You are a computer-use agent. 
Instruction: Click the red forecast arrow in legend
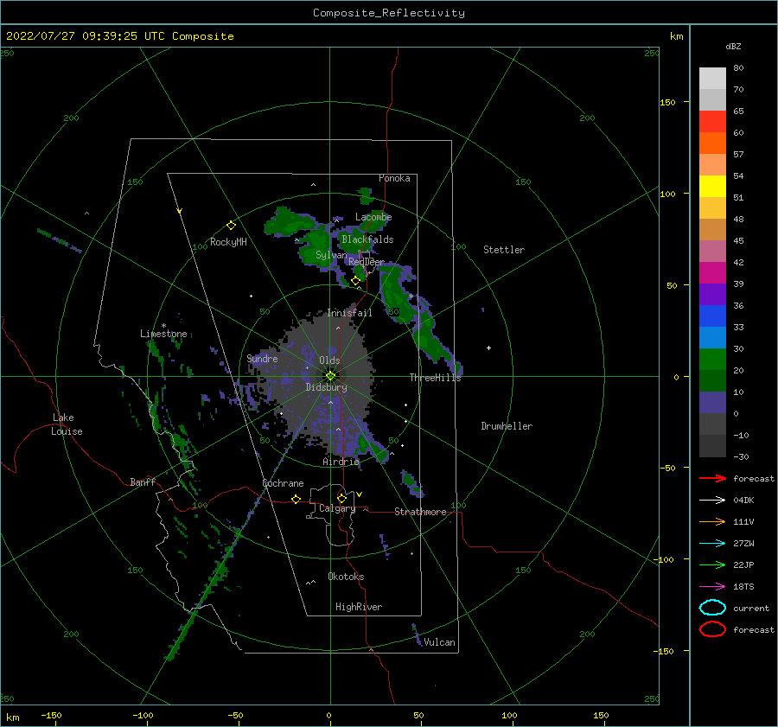click(712, 478)
